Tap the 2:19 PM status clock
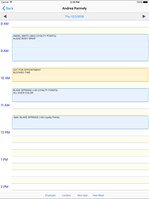The width and height of the screenshot is (149, 199). pos(74,2)
